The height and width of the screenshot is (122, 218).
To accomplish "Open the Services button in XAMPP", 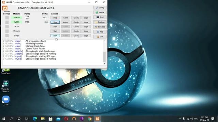I will [x=100, y=27].
